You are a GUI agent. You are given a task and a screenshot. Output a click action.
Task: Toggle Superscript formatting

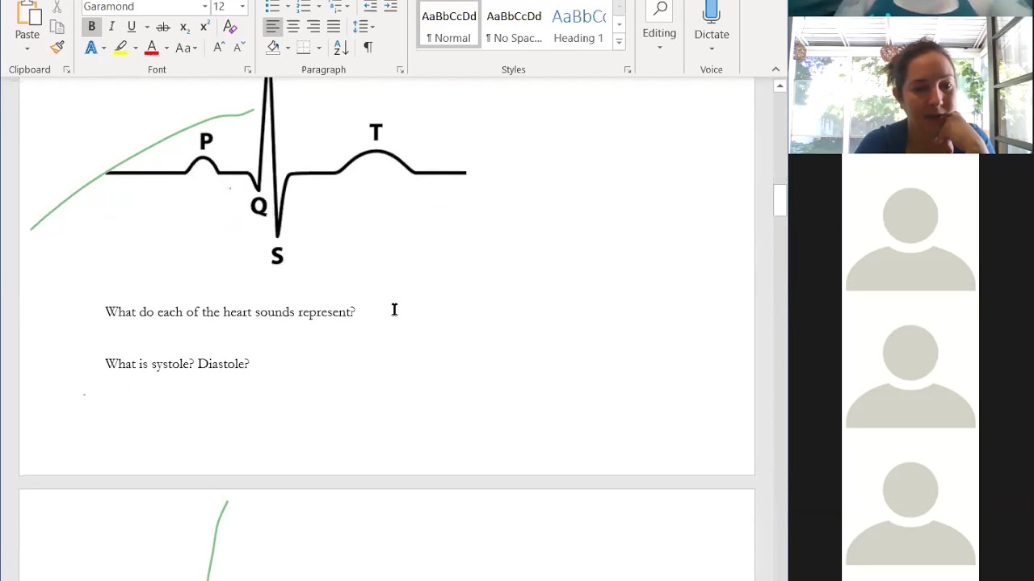tap(204, 27)
